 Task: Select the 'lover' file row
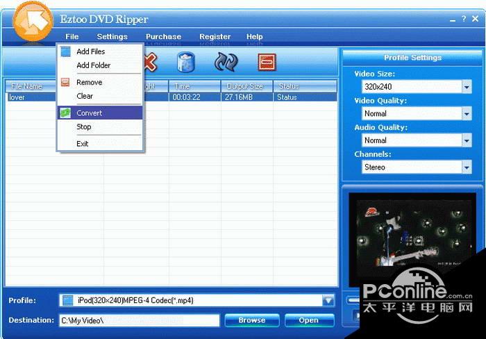(x=171, y=97)
